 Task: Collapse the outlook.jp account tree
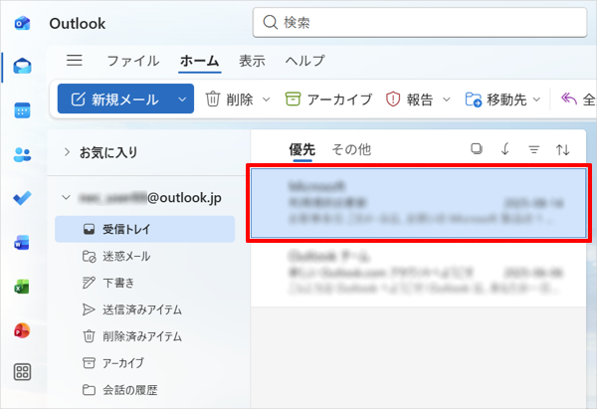(67, 197)
